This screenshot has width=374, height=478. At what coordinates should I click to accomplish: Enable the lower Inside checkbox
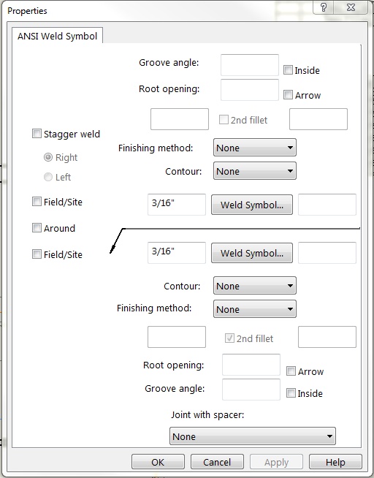pyautogui.click(x=291, y=393)
